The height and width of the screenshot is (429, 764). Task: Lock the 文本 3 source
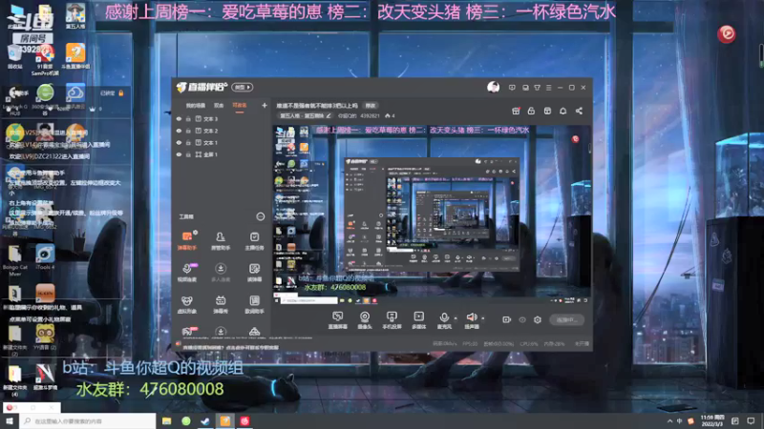pos(188,118)
